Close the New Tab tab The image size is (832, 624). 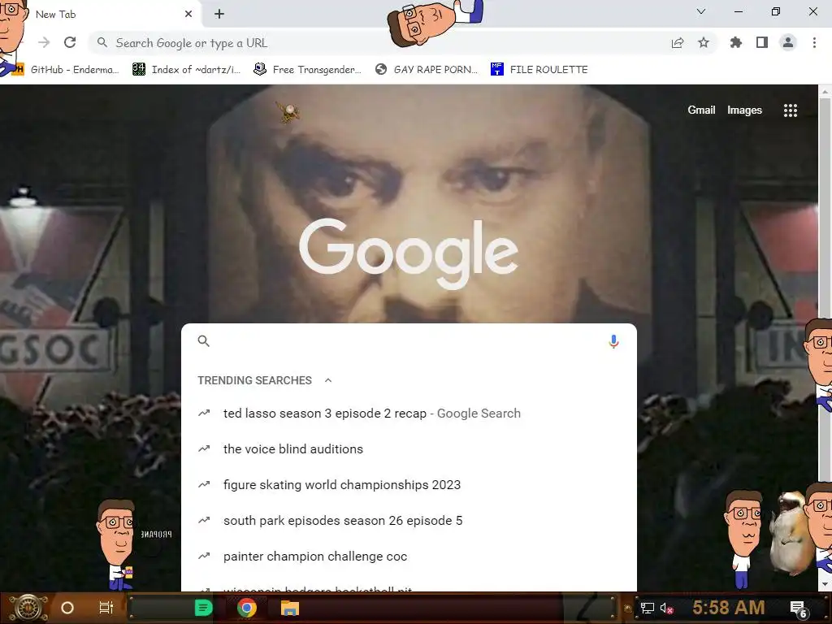click(x=188, y=15)
